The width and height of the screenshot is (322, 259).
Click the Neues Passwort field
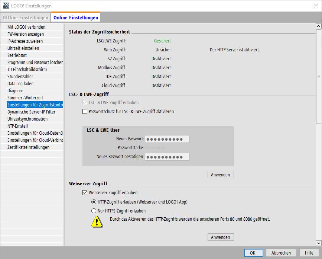coord(167,139)
